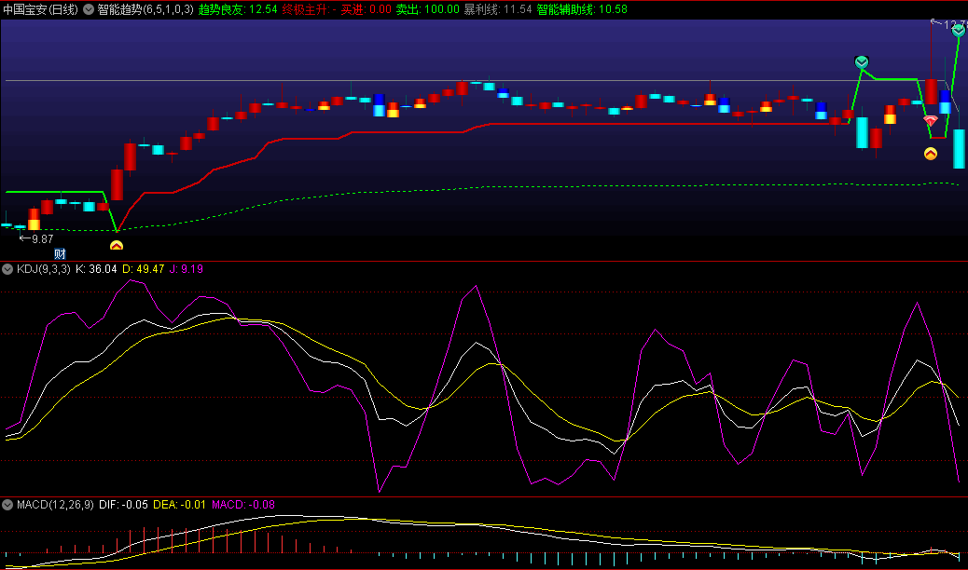Click the yellow buy arrow below the red diamond

(x=930, y=154)
